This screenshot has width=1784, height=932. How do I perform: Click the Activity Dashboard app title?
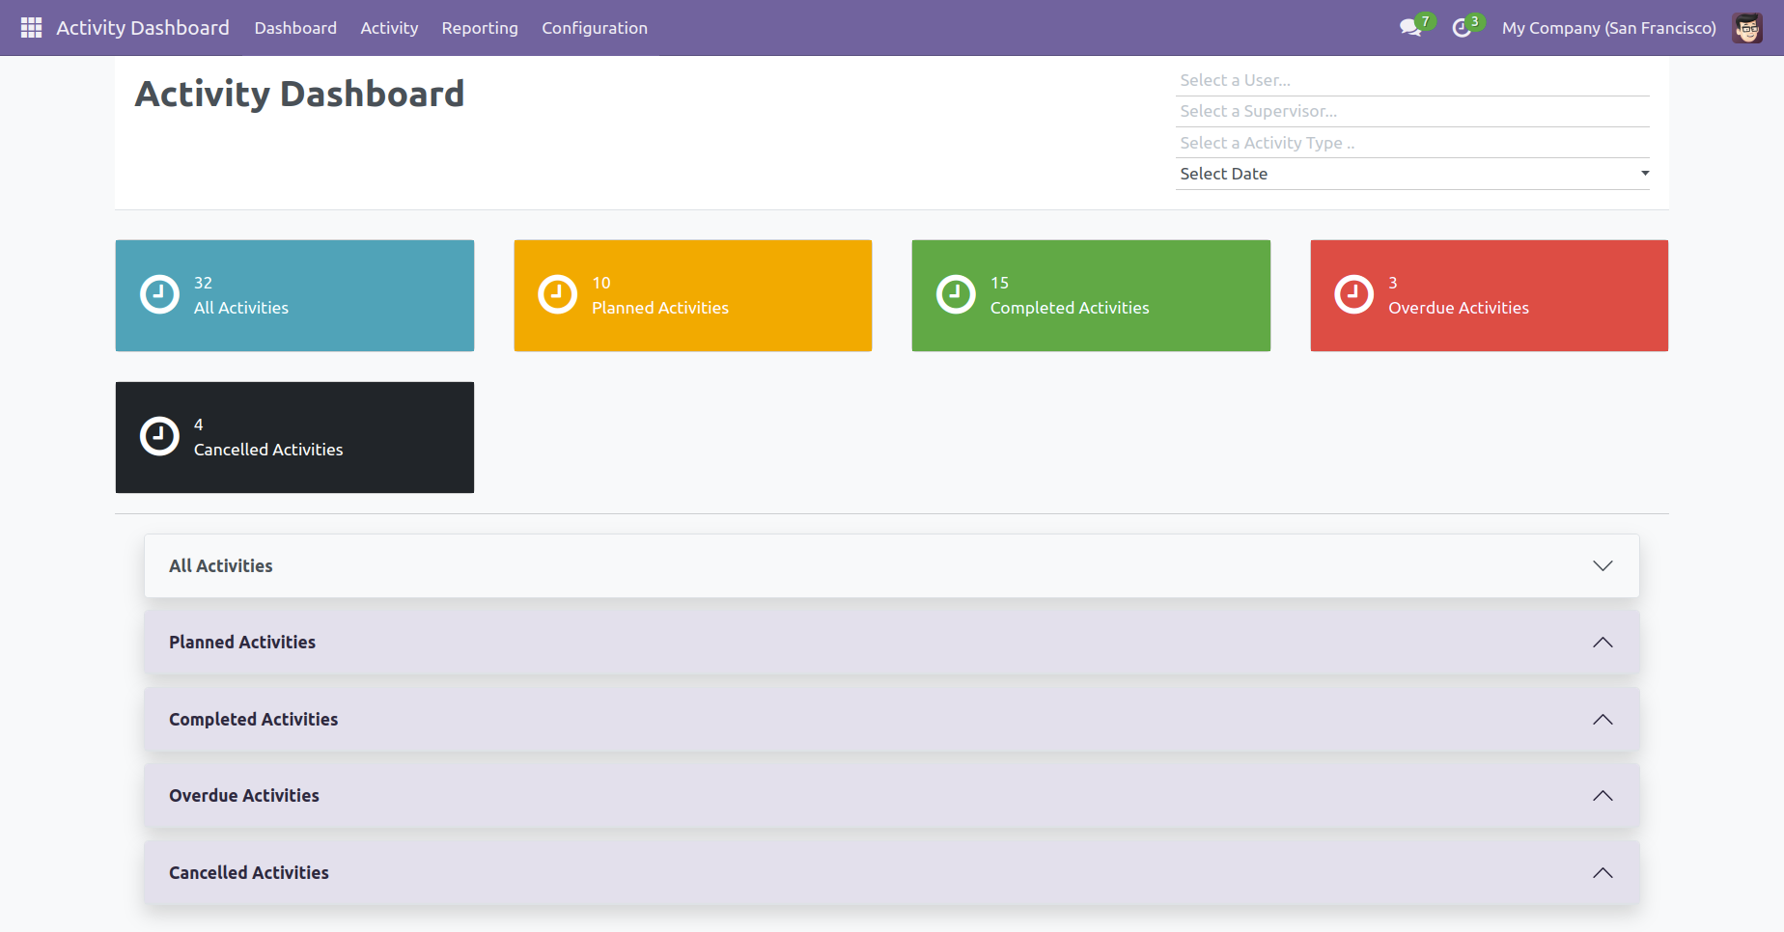click(x=143, y=28)
